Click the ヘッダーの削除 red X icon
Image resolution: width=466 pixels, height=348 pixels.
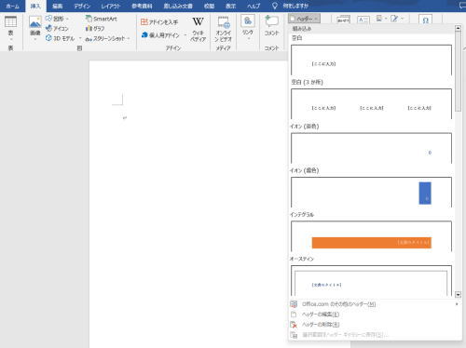[294, 325]
